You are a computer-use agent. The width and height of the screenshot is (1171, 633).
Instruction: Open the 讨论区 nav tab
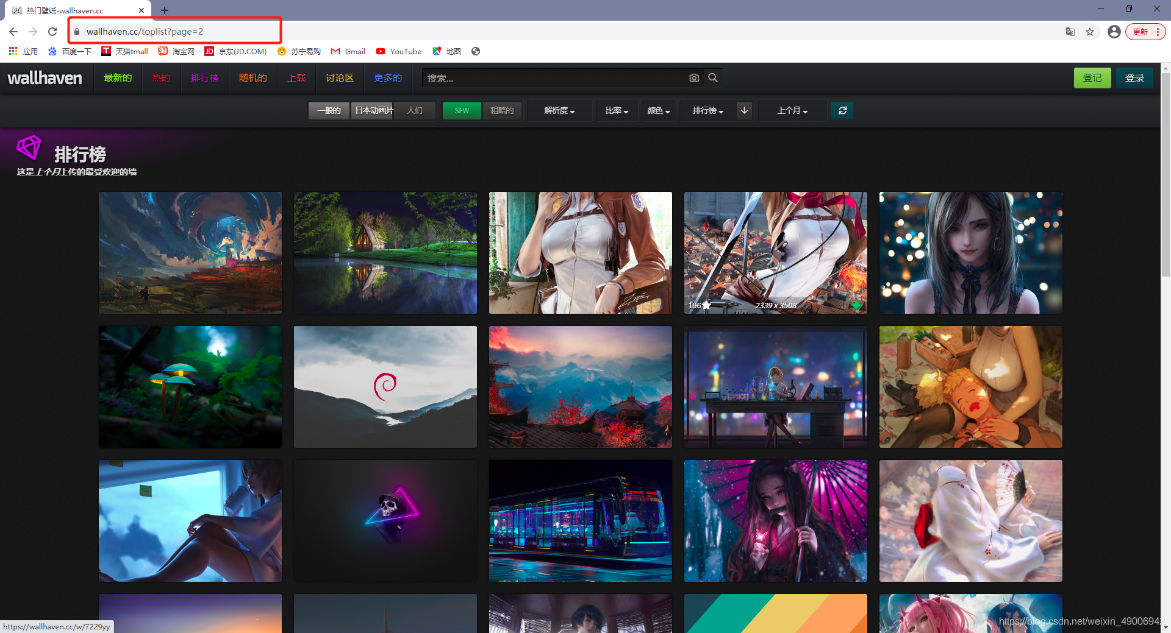[x=339, y=78]
